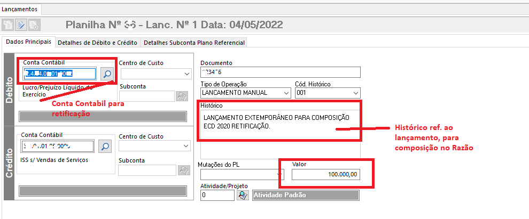Open the Tipo de Operação dropdown

pos(286,93)
